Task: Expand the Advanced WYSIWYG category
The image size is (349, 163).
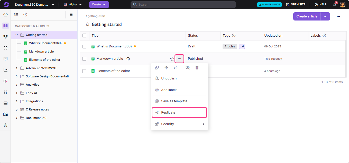Action: click(17, 68)
